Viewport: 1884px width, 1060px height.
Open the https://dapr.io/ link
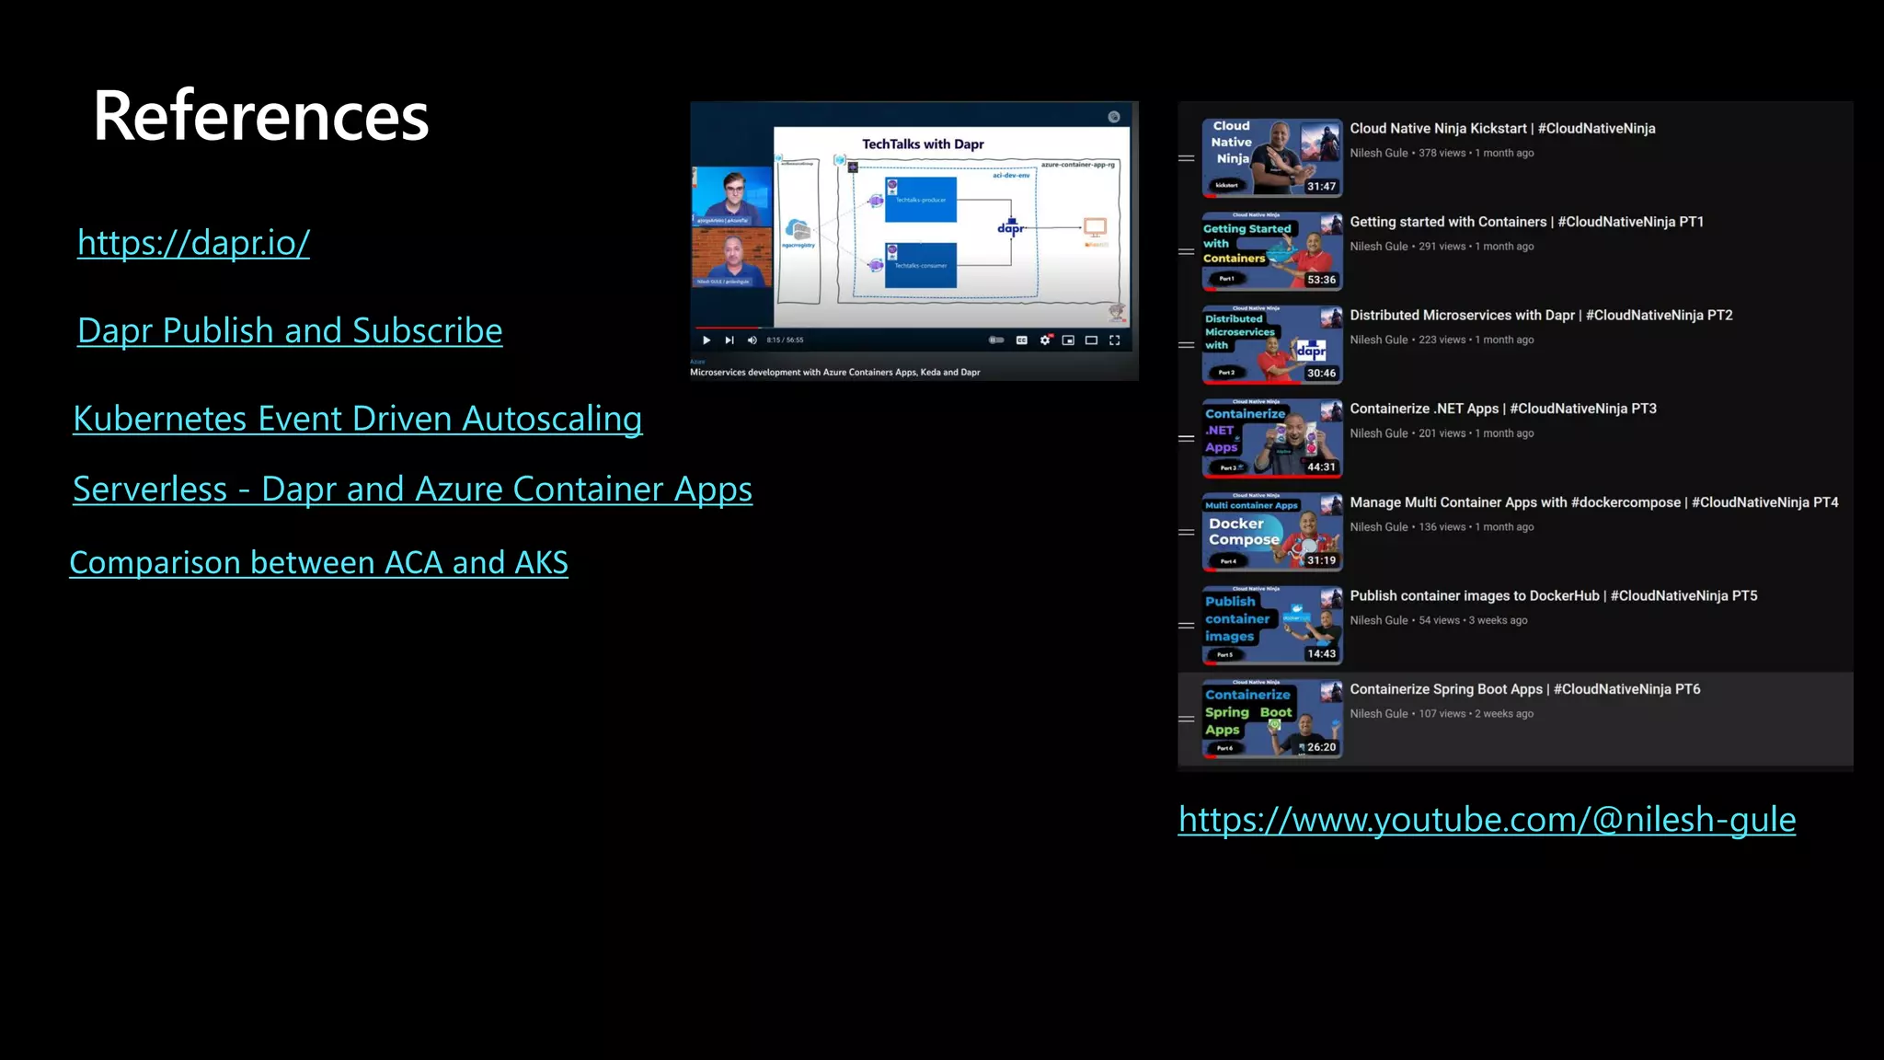[193, 243]
